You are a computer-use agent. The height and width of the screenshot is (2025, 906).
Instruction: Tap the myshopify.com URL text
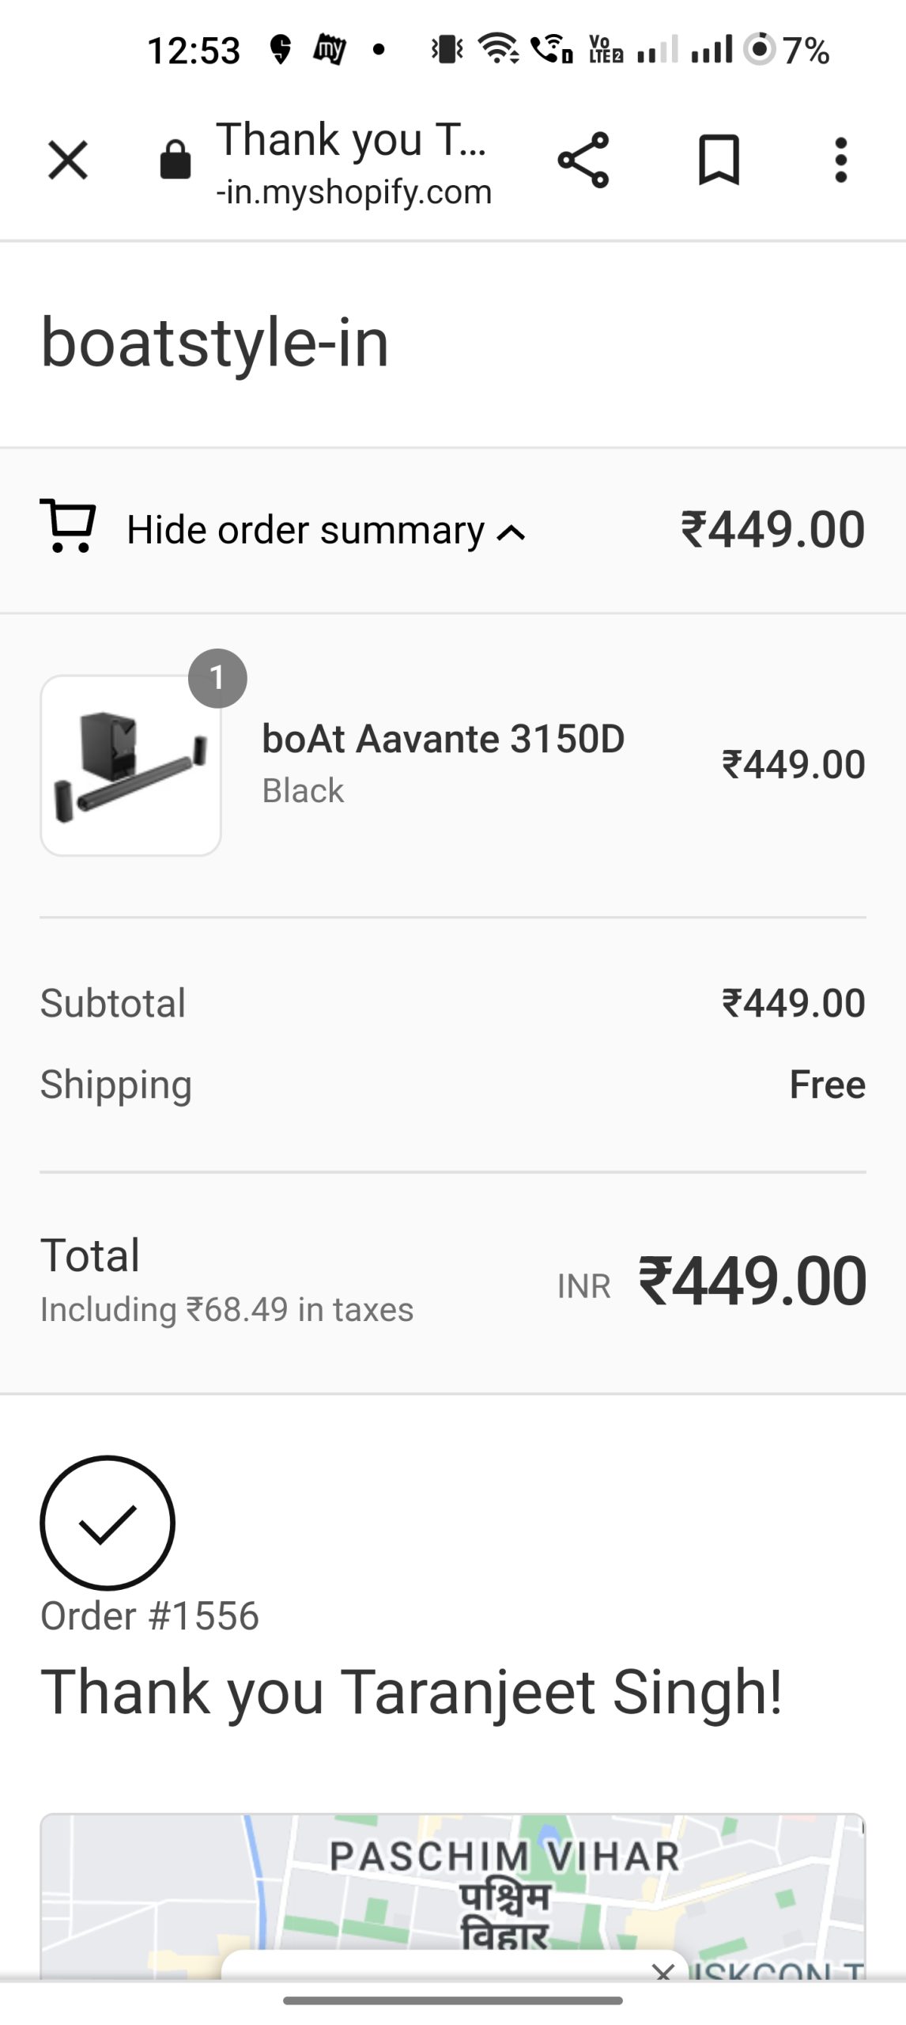point(353,192)
